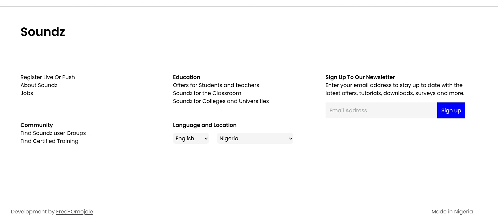Open the Fred-Omojole developer link

75,212
